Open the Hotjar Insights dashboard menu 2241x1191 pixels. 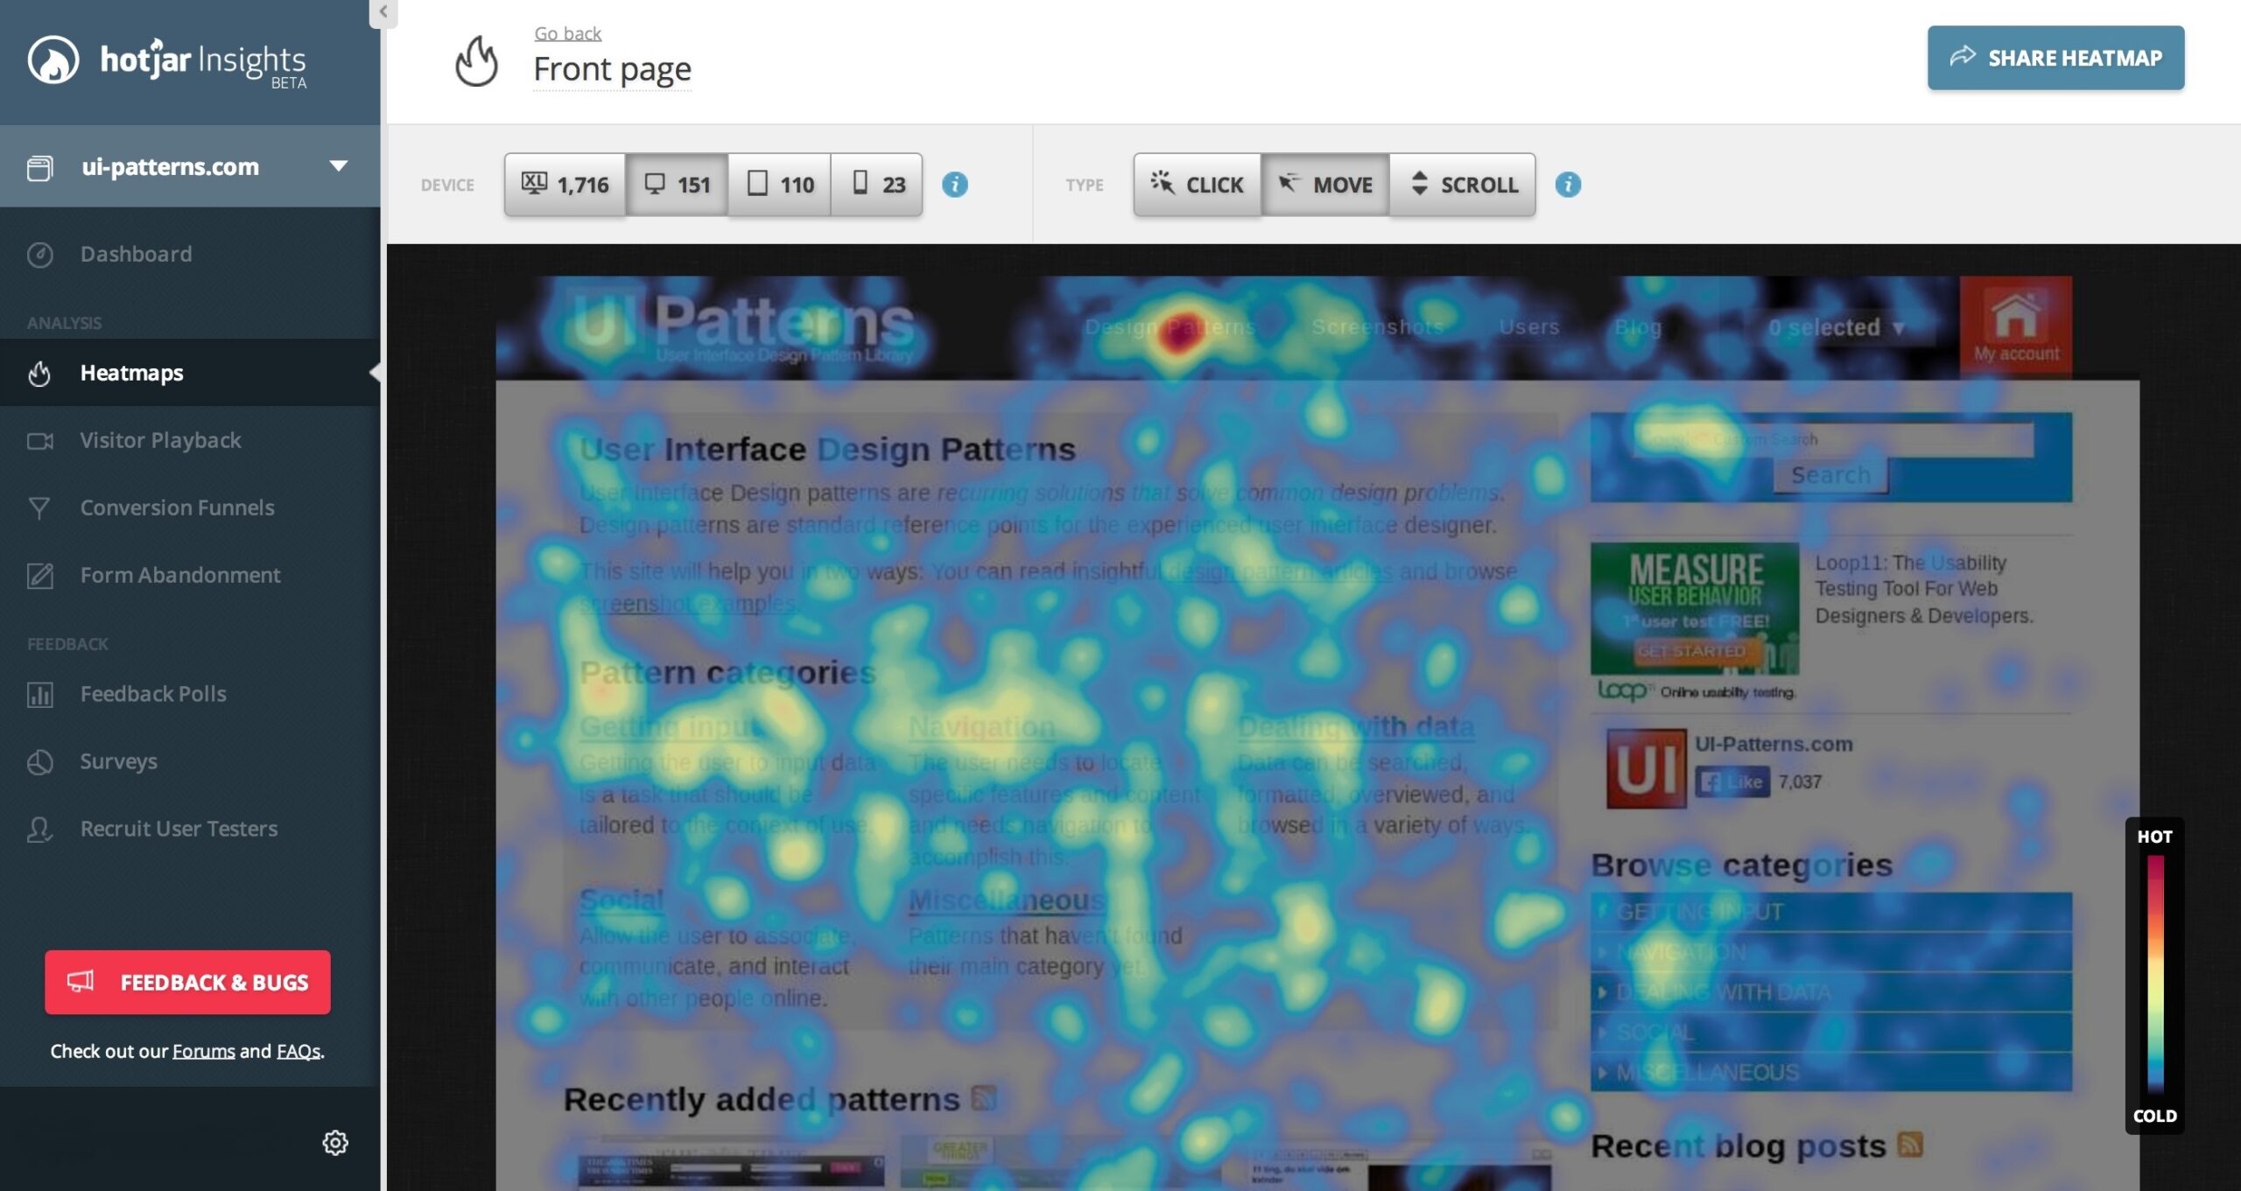137,252
